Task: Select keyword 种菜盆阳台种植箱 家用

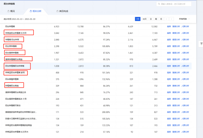Action: click(15, 72)
